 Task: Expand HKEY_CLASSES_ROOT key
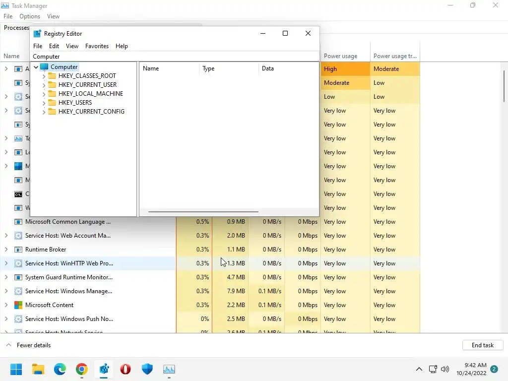point(44,76)
